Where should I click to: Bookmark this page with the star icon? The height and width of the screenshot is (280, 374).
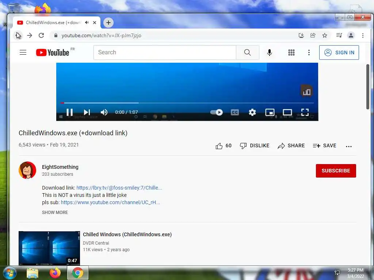coord(325,35)
